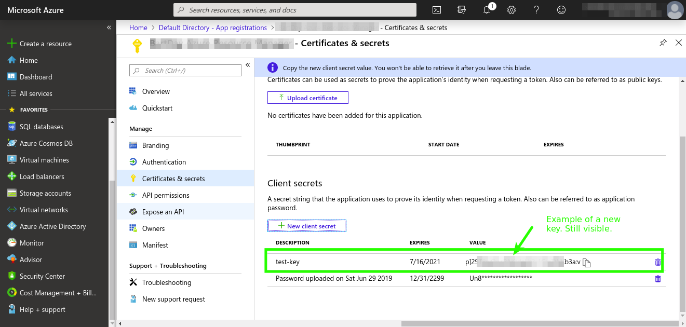Click the blade menu search field
The height and width of the screenshot is (327, 686).
pyautogui.click(x=185, y=71)
